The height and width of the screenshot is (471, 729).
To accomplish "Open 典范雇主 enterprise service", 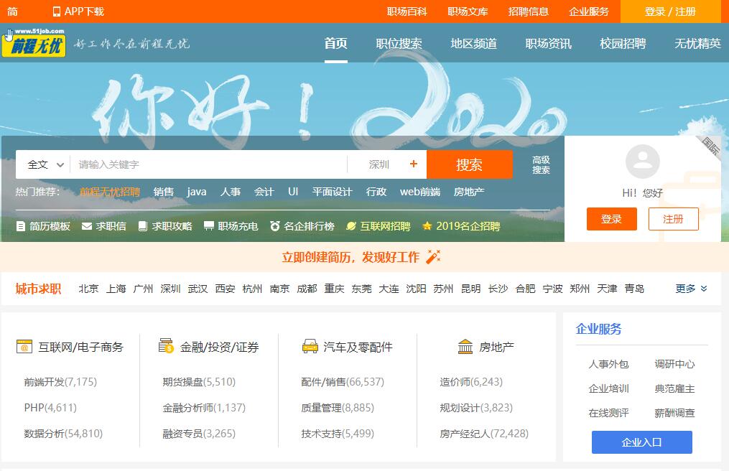I will [674, 388].
